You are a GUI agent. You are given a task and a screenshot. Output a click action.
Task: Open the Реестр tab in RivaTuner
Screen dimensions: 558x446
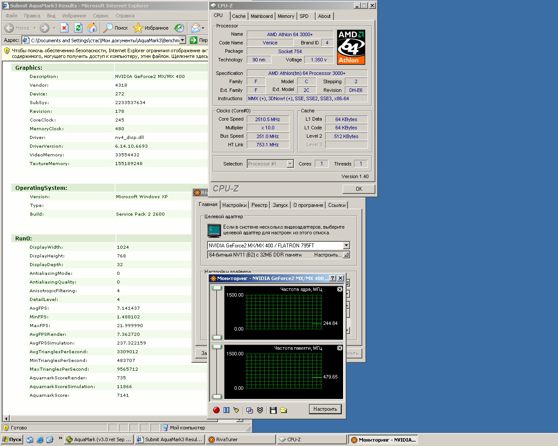[259, 205]
